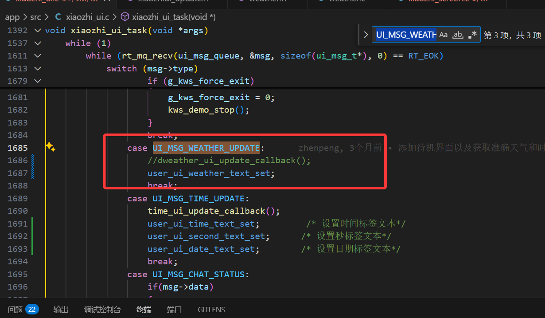Click sticky line switch (msg->type)
545x318 pixels.
click(x=152, y=68)
